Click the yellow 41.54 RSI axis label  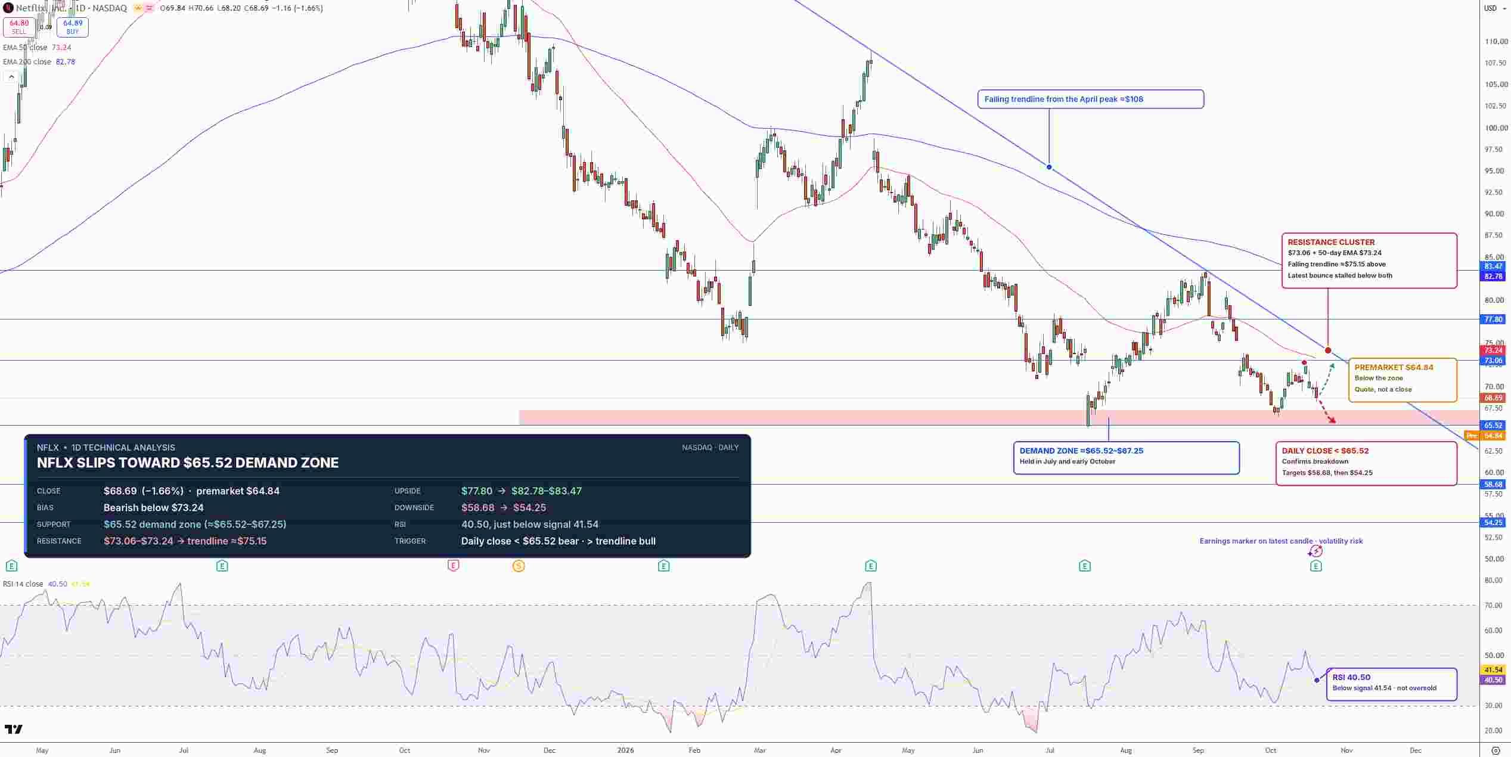pyautogui.click(x=1494, y=670)
